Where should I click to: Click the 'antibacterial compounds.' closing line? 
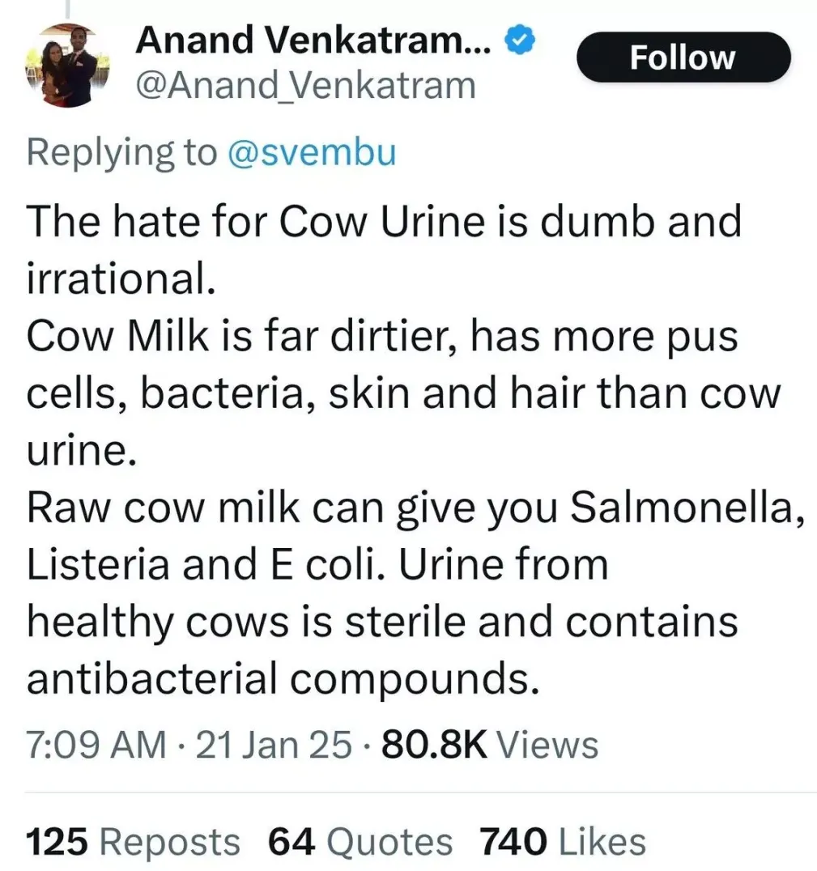pyautogui.click(x=283, y=680)
